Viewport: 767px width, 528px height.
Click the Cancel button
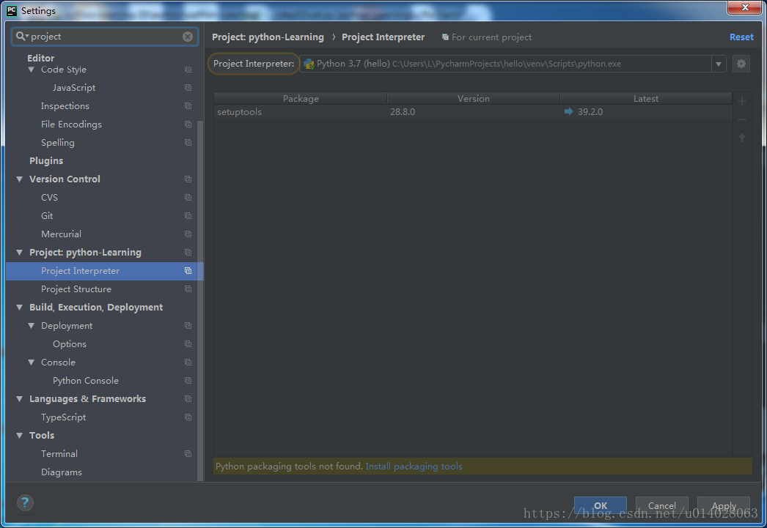(662, 505)
